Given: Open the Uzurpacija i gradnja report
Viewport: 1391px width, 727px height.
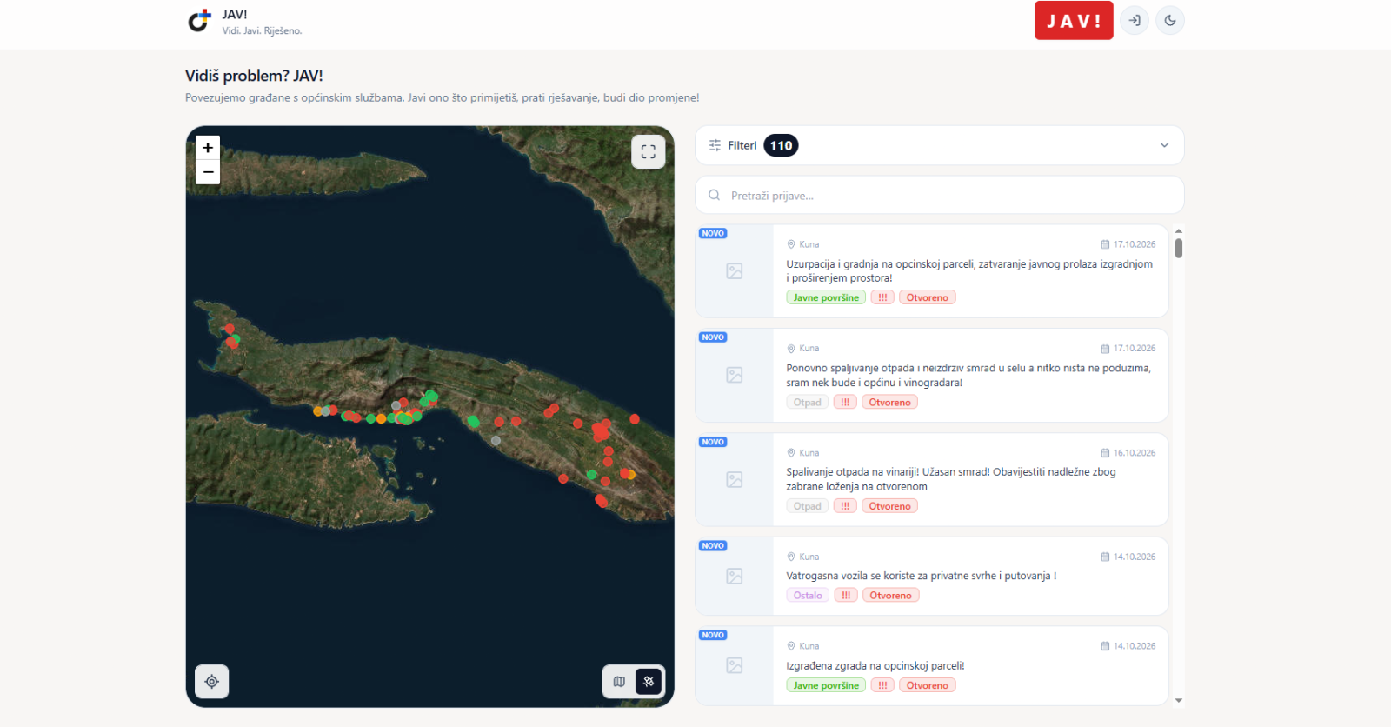Looking at the screenshot, I should point(969,270).
